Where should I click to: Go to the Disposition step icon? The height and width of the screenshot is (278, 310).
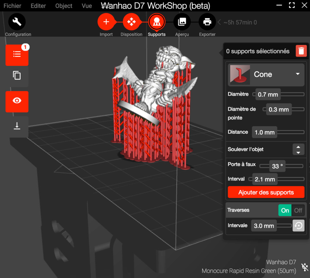(132, 22)
